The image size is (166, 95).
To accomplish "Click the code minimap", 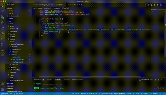I will 158,11.
